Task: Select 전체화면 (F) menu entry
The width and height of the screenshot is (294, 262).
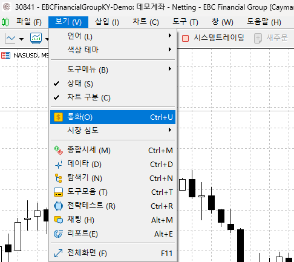Action: (x=113, y=254)
